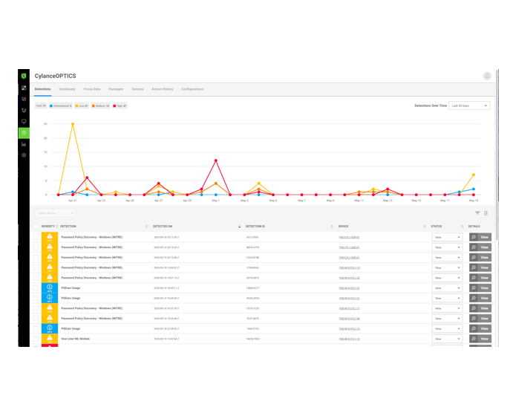Open the dashboard icon in the sidebar
Viewport: 516px width, 416px height.
pyautogui.click(x=24, y=88)
